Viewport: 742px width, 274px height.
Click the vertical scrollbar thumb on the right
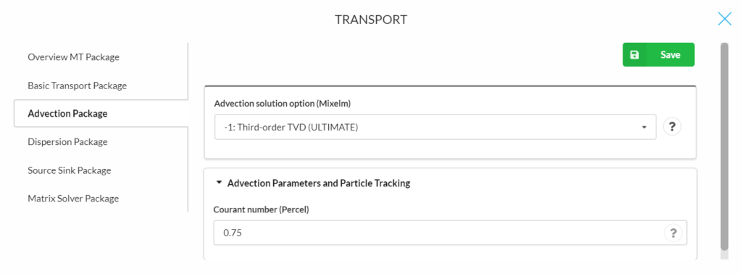[x=724, y=146]
